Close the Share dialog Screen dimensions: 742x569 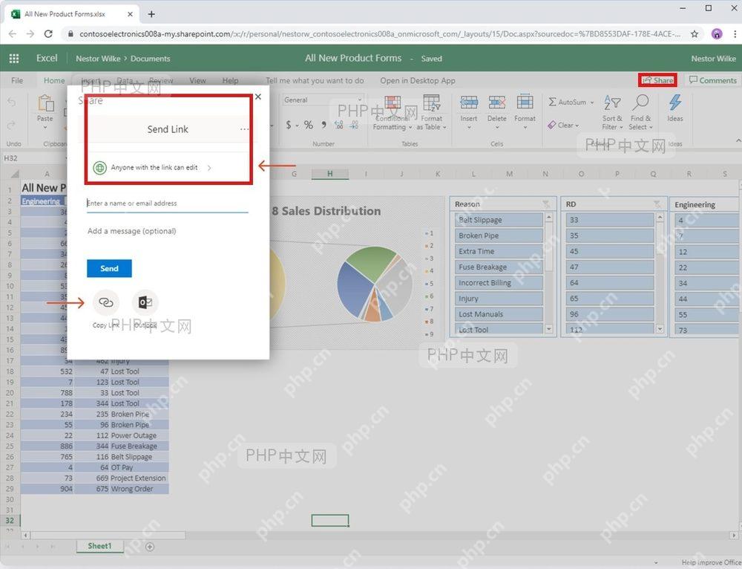258,97
